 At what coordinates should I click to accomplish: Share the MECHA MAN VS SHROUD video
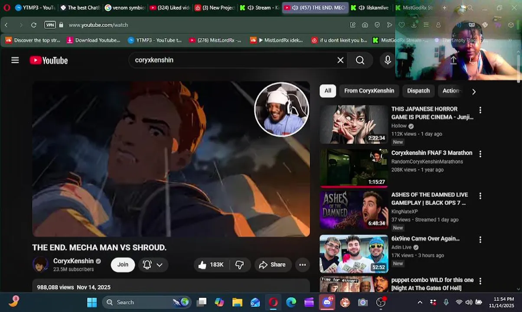pyautogui.click(x=272, y=265)
